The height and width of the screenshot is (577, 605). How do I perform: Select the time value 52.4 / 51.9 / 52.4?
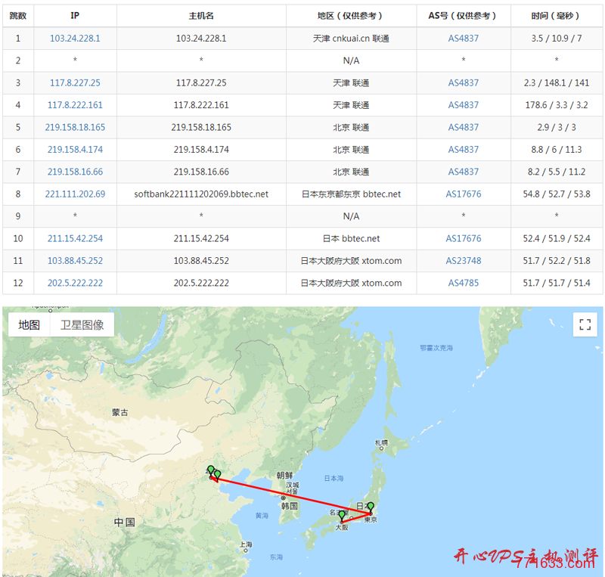click(x=557, y=238)
